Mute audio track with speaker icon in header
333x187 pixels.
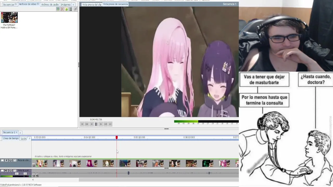click(7, 171)
